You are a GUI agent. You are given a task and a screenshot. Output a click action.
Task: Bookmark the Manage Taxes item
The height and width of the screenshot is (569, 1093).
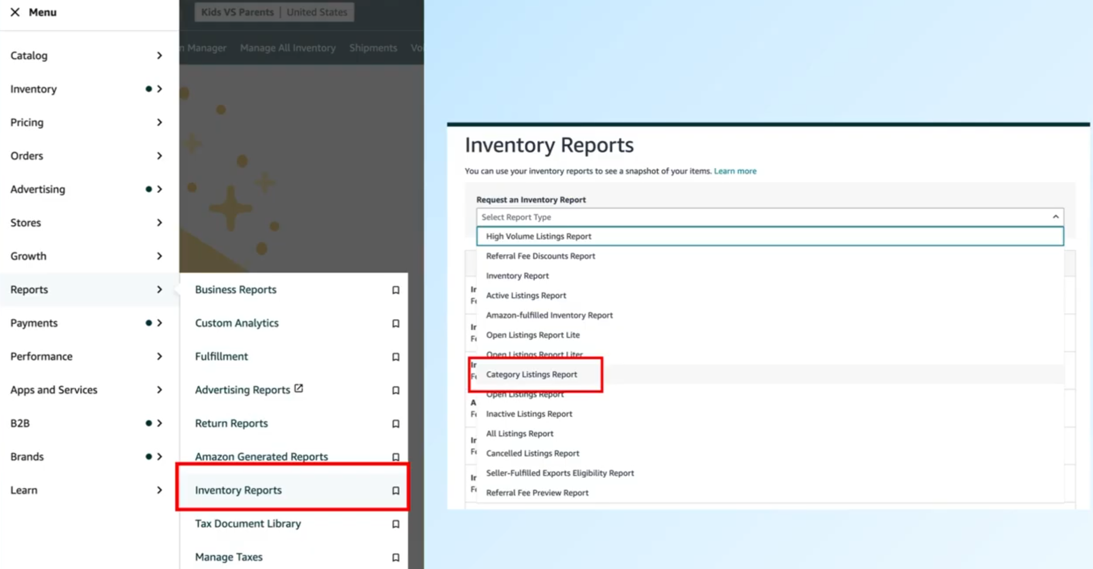tap(396, 557)
